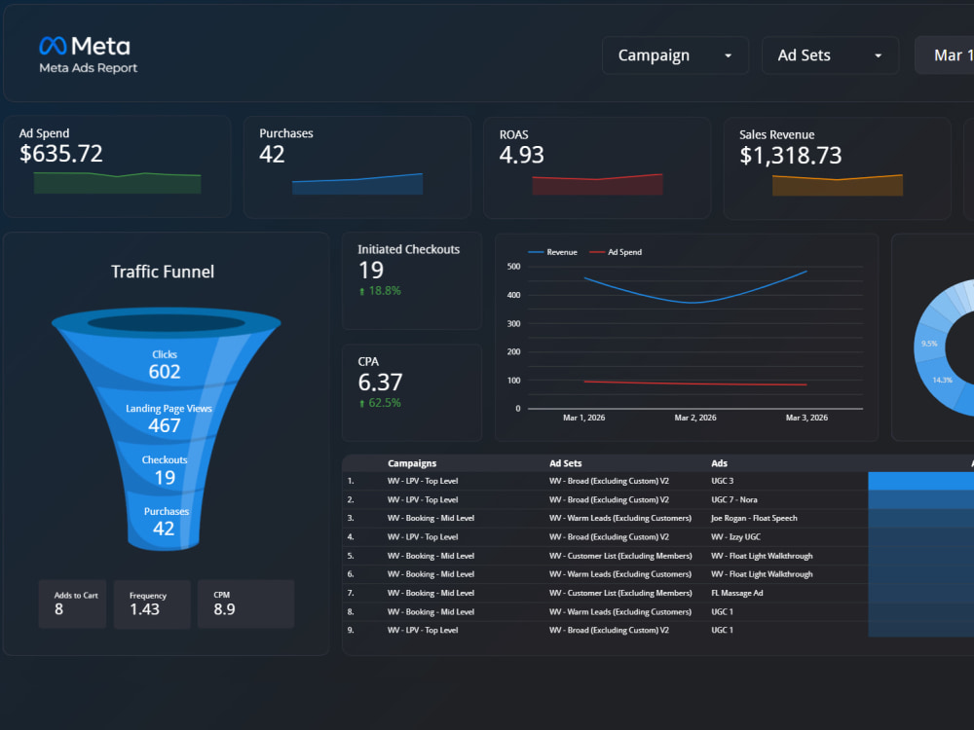This screenshot has height=730, width=974.
Task: Click the Initiated Checkouts 19 value
Action: (x=371, y=270)
